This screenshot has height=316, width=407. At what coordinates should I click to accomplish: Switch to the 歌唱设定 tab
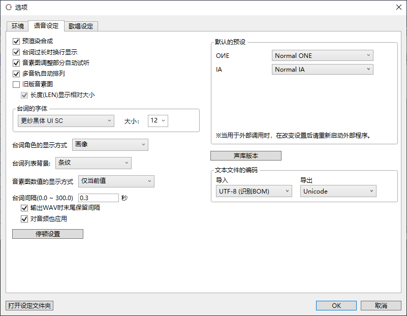[81, 26]
